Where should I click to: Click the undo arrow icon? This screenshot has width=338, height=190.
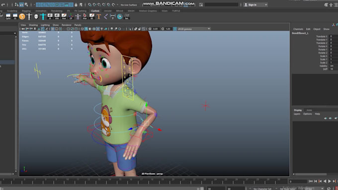click(x=3, y=4)
